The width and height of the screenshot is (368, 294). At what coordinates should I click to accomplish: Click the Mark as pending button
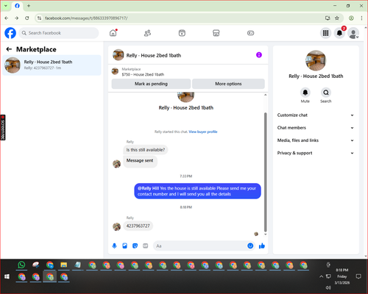click(151, 84)
